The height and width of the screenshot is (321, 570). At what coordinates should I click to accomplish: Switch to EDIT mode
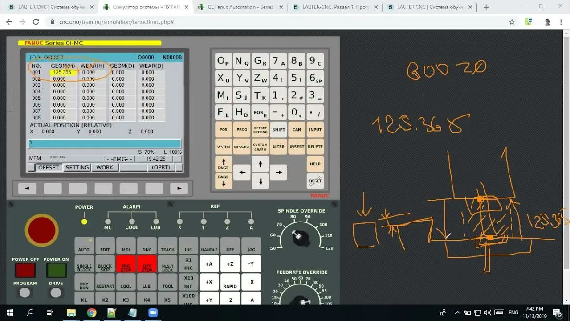click(105, 246)
